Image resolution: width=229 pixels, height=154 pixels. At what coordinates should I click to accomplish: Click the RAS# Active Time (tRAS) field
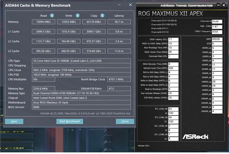coord(173,52)
